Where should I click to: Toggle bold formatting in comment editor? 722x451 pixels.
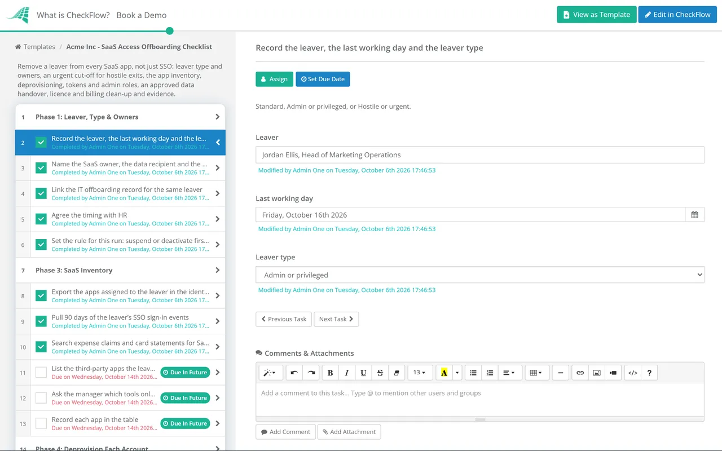coord(330,373)
